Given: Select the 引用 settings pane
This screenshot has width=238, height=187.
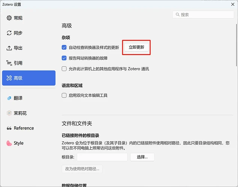Looking at the screenshot, I should coord(29,63).
